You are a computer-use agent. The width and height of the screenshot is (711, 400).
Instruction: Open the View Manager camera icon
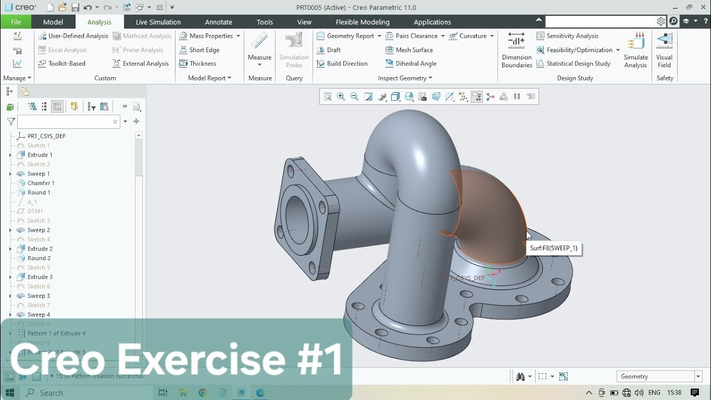423,97
